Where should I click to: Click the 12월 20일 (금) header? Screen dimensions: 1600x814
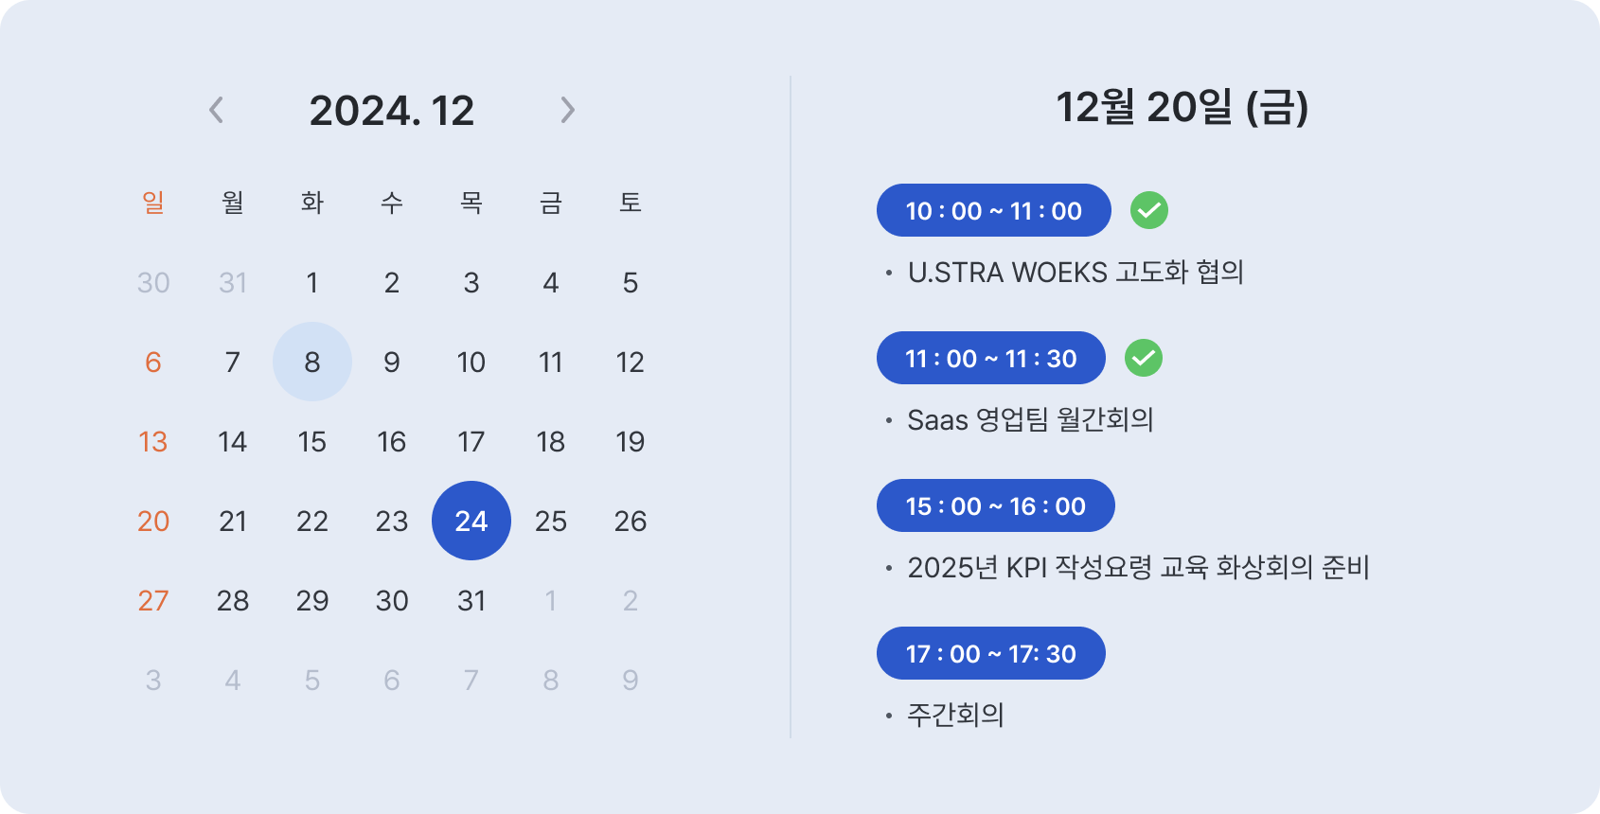[x=1182, y=107]
